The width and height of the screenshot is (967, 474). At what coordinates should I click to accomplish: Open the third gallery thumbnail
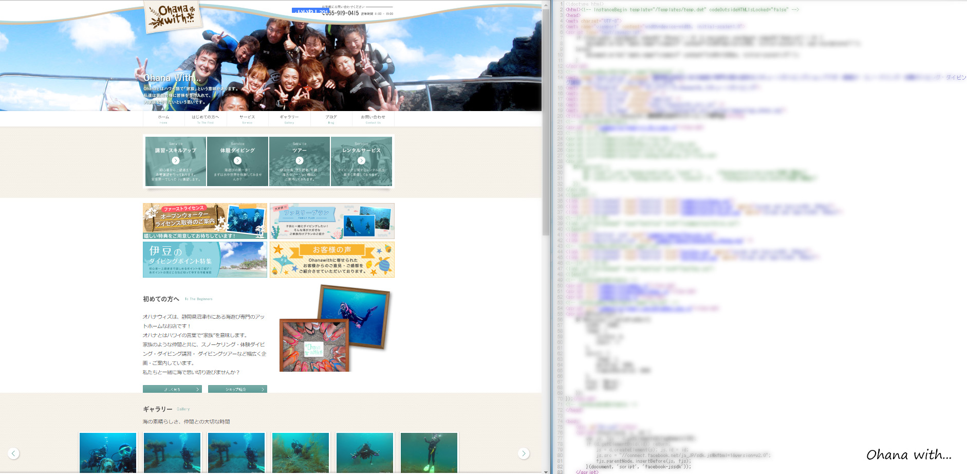[x=236, y=452]
